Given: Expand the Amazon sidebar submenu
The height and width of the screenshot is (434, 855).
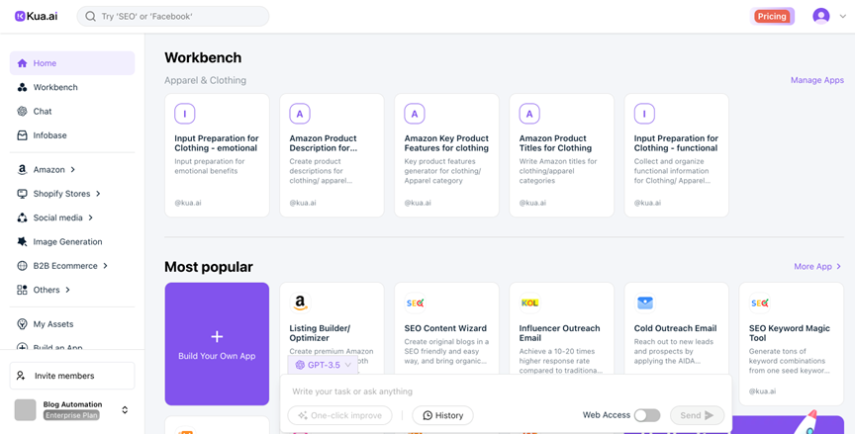Looking at the screenshot, I should [x=72, y=170].
